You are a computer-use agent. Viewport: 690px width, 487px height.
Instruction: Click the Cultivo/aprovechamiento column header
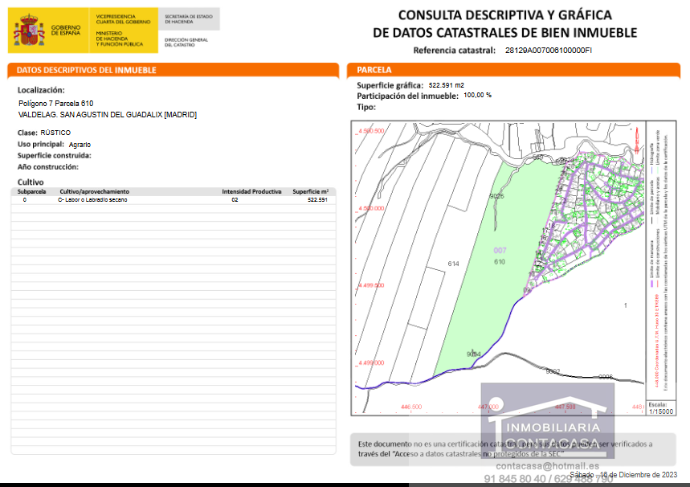pyautogui.click(x=94, y=192)
